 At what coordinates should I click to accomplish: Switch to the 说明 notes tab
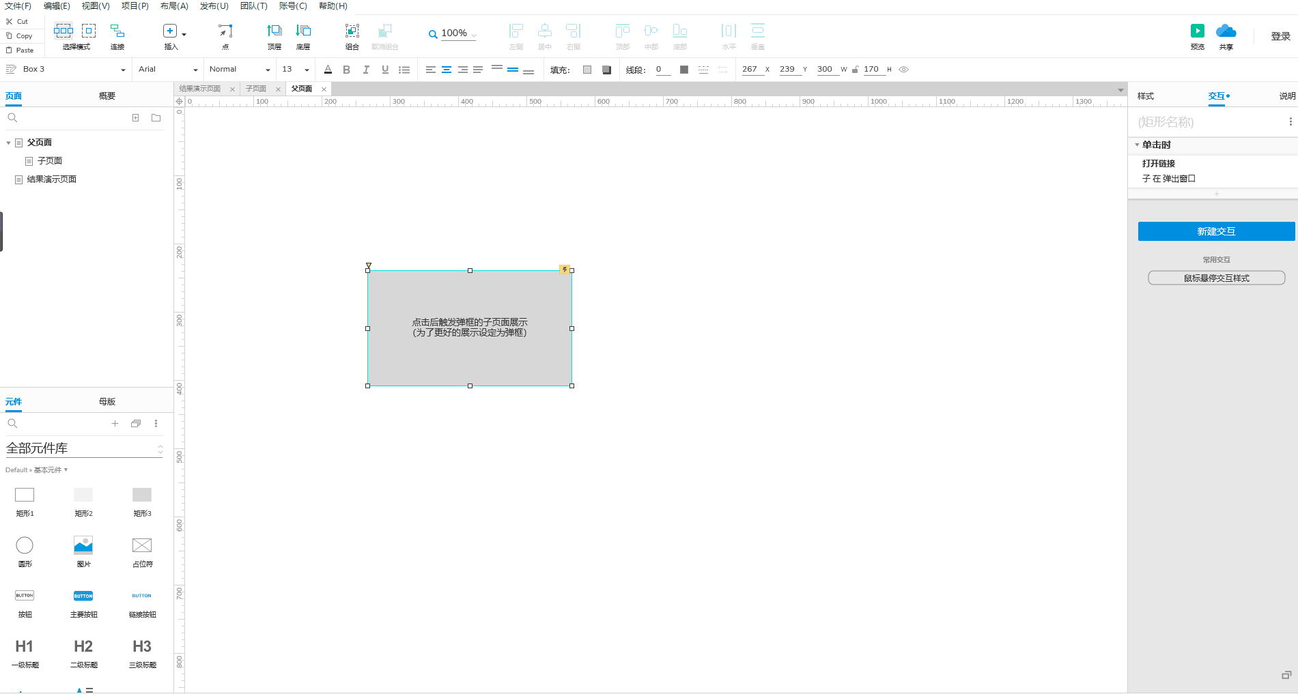(x=1287, y=96)
